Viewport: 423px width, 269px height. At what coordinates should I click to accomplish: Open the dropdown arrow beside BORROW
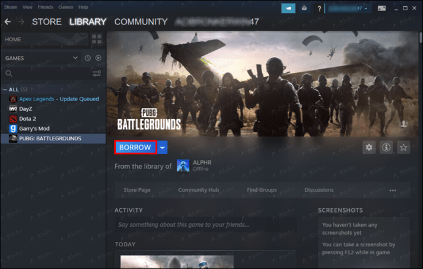click(x=162, y=148)
